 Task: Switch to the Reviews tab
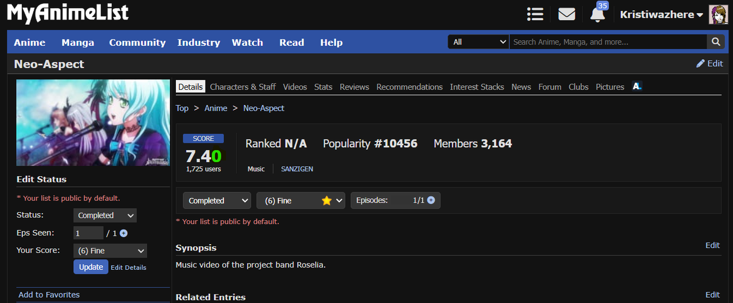point(354,87)
